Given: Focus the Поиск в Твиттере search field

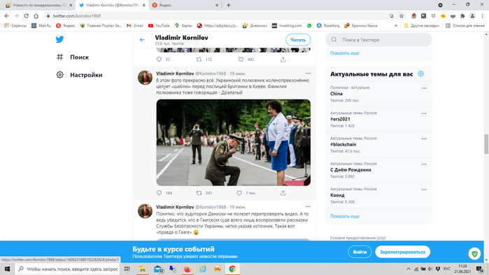Looking at the screenshot, I should pos(378,40).
